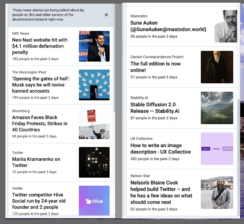This screenshot has height=224, width=244.
Task: Open 'How to write an image description' headline
Action: (x=160, y=148)
